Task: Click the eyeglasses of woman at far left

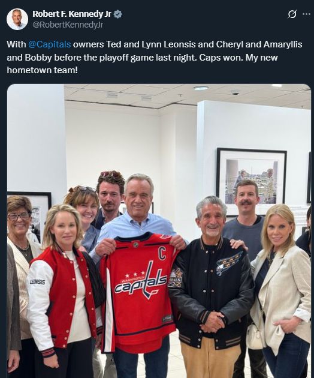Action: tap(19, 216)
